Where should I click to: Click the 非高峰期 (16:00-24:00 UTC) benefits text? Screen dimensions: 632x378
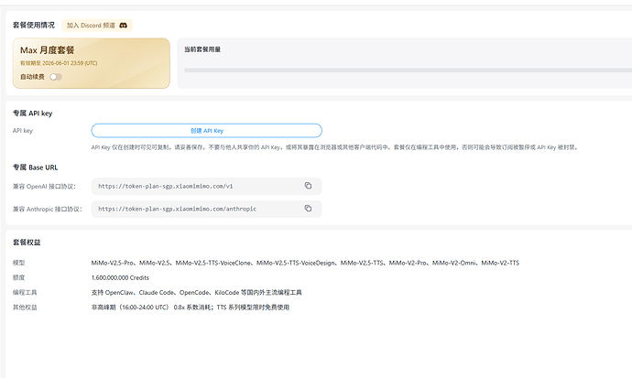tap(191, 308)
